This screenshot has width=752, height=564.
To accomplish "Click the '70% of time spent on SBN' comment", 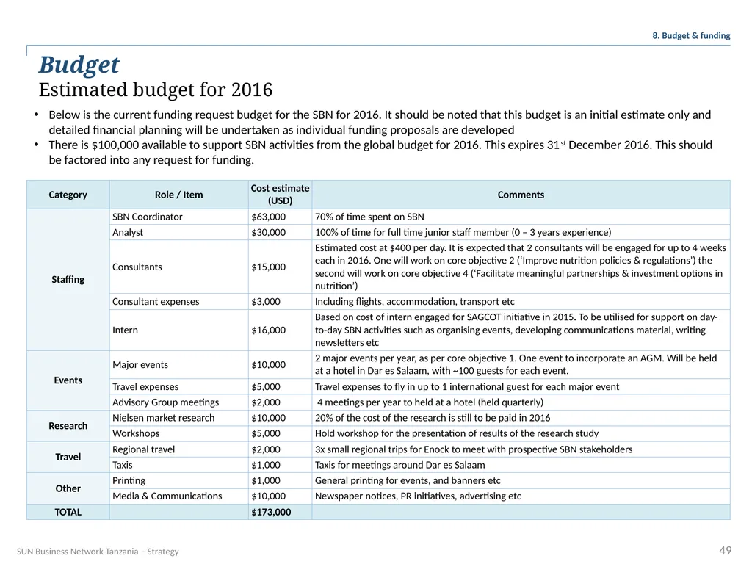I will (521, 217).
